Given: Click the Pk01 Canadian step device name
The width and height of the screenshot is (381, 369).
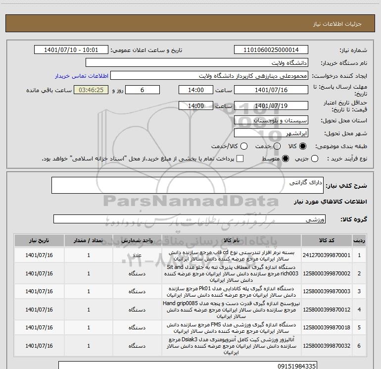Looking at the screenshot, I should click(232, 291).
